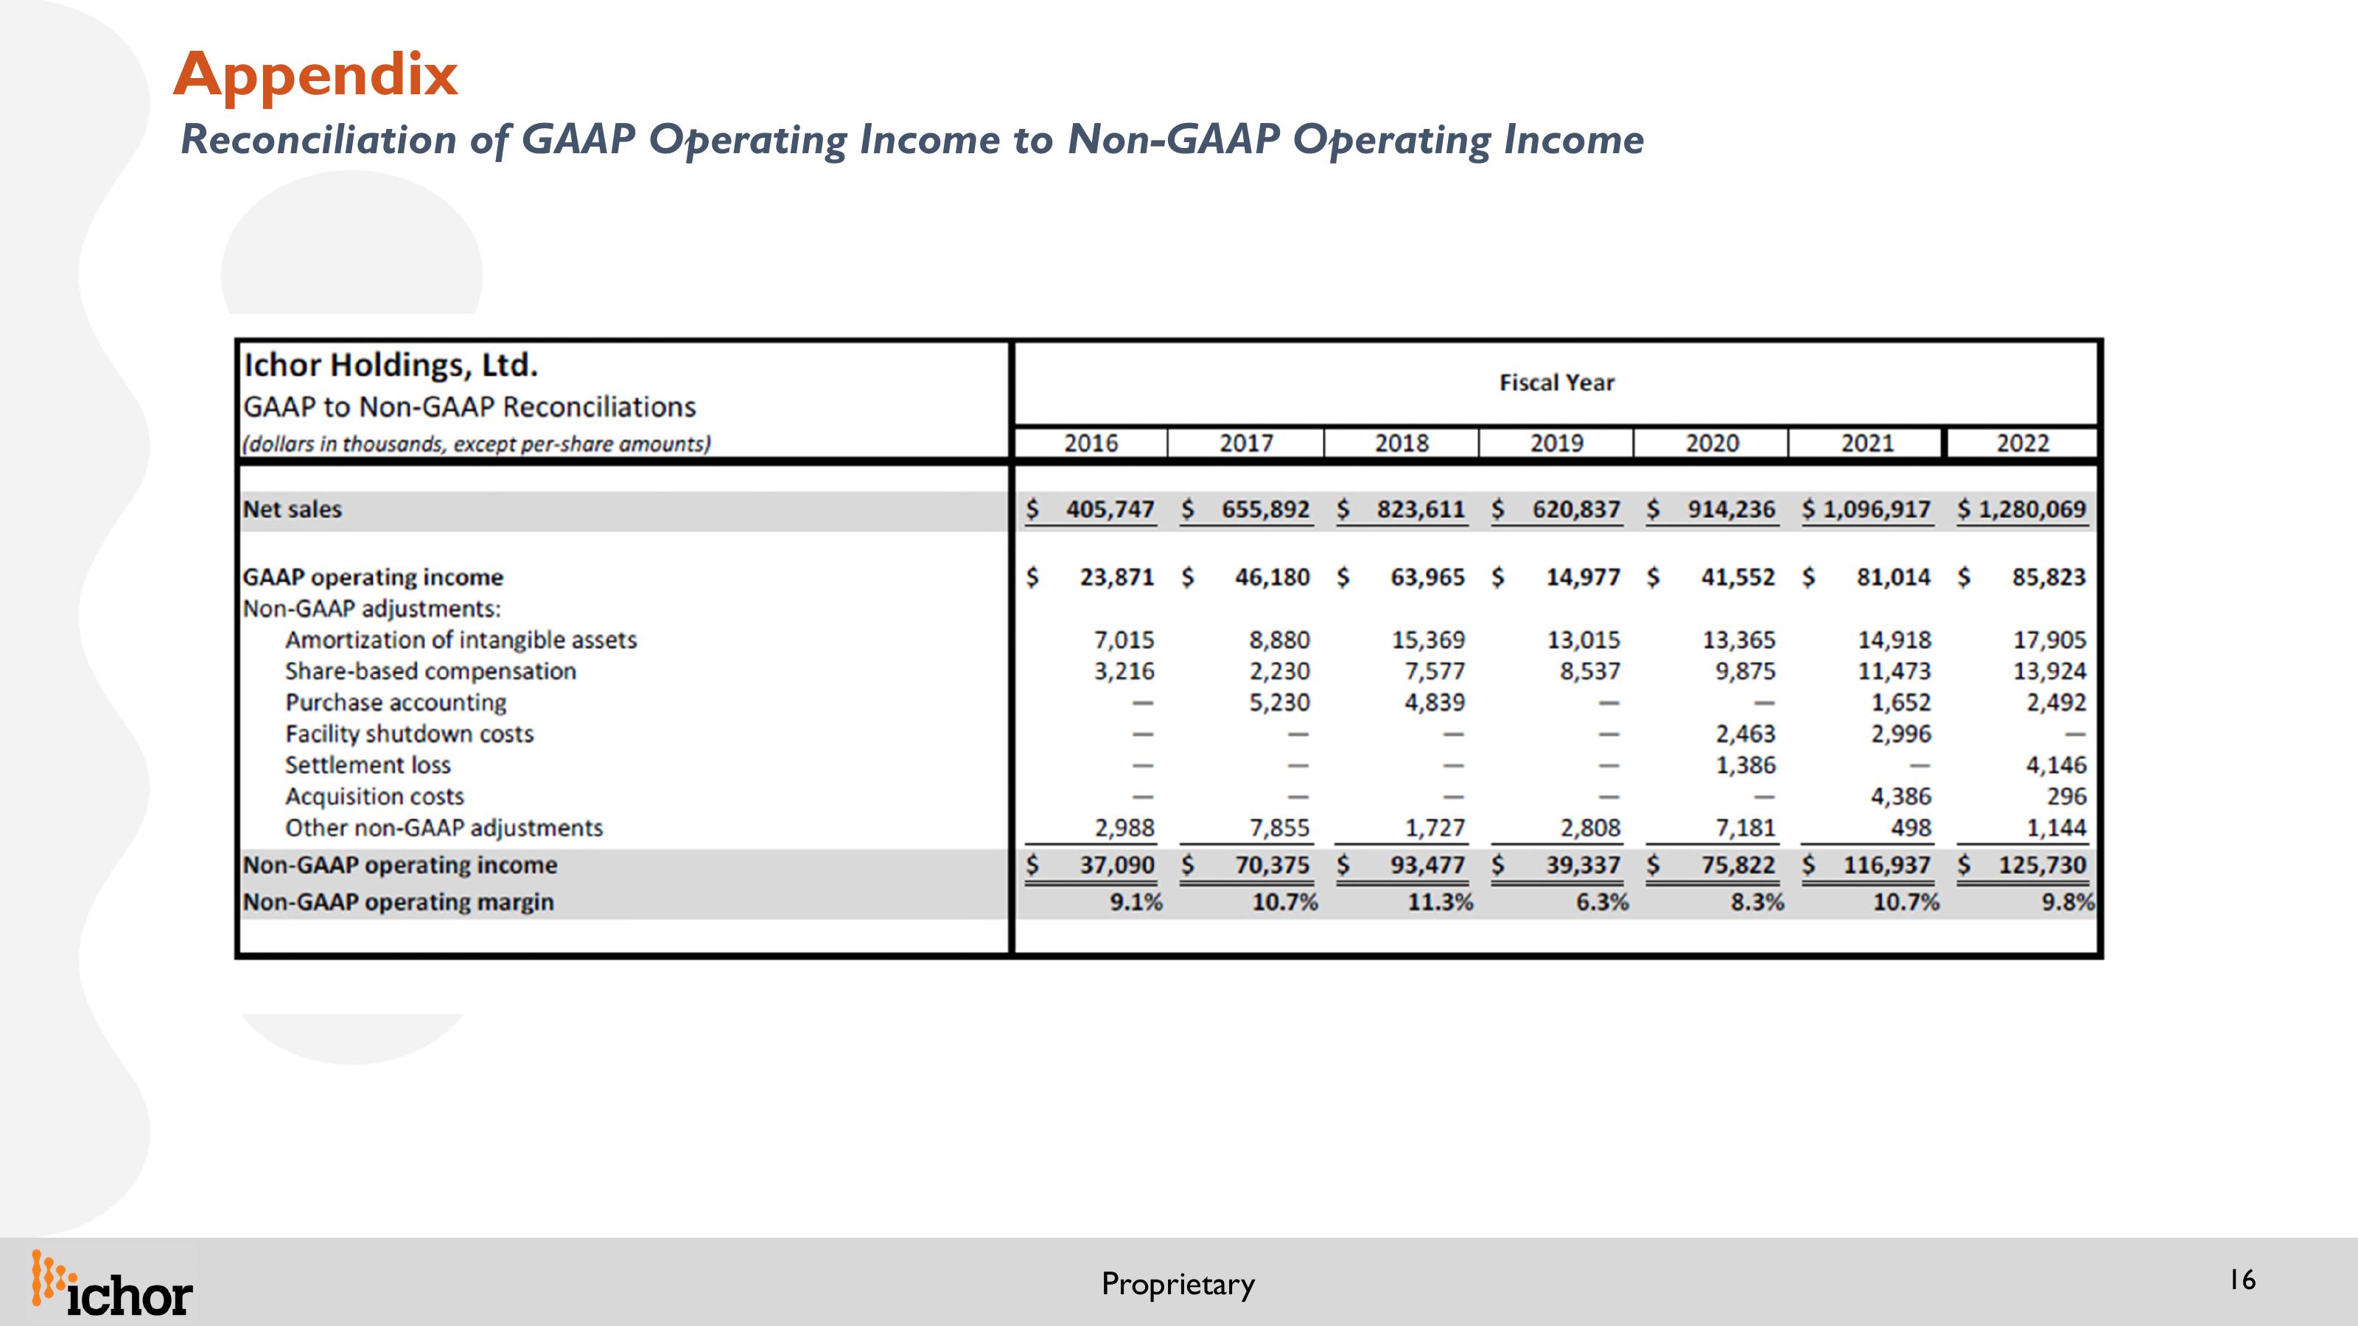Click the 15,369 amortization value
Image resolution: width=2358 pixels, height=1326 pixels.
1428,639
